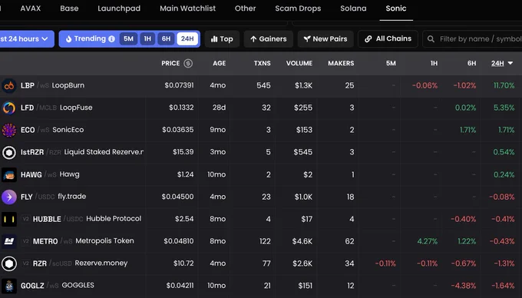Click the lstRZR price $15.39
Screen dimensions: 522x298
click(183, 152)
